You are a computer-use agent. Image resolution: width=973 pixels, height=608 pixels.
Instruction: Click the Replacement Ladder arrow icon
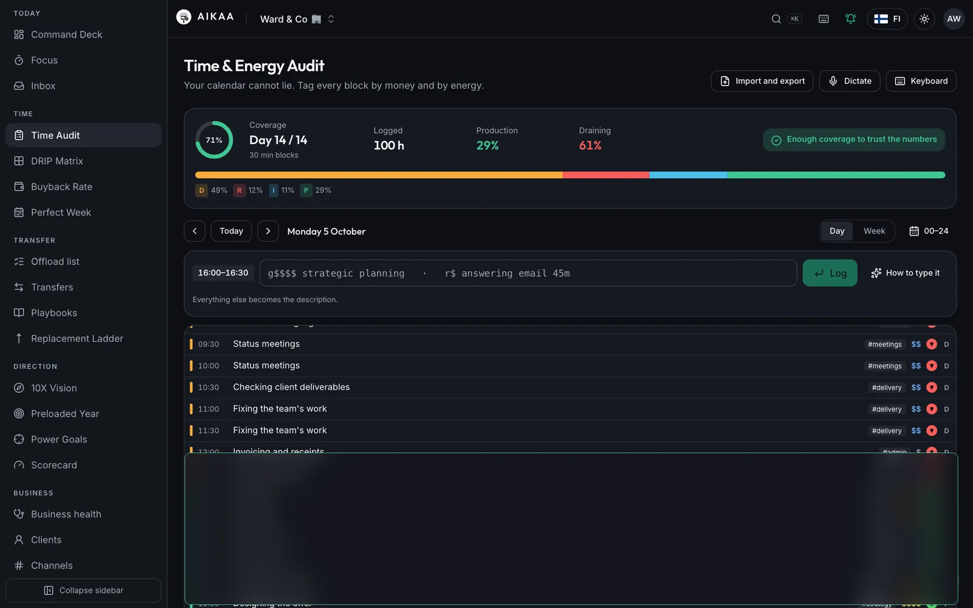pyautogui.click(x=19, y=338)
